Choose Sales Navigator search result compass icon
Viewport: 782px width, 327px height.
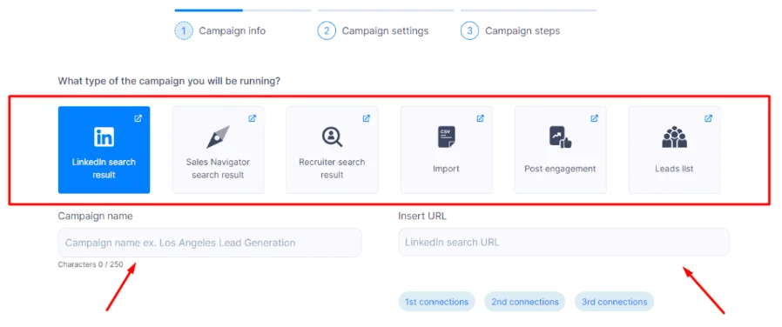click(218, 137)
